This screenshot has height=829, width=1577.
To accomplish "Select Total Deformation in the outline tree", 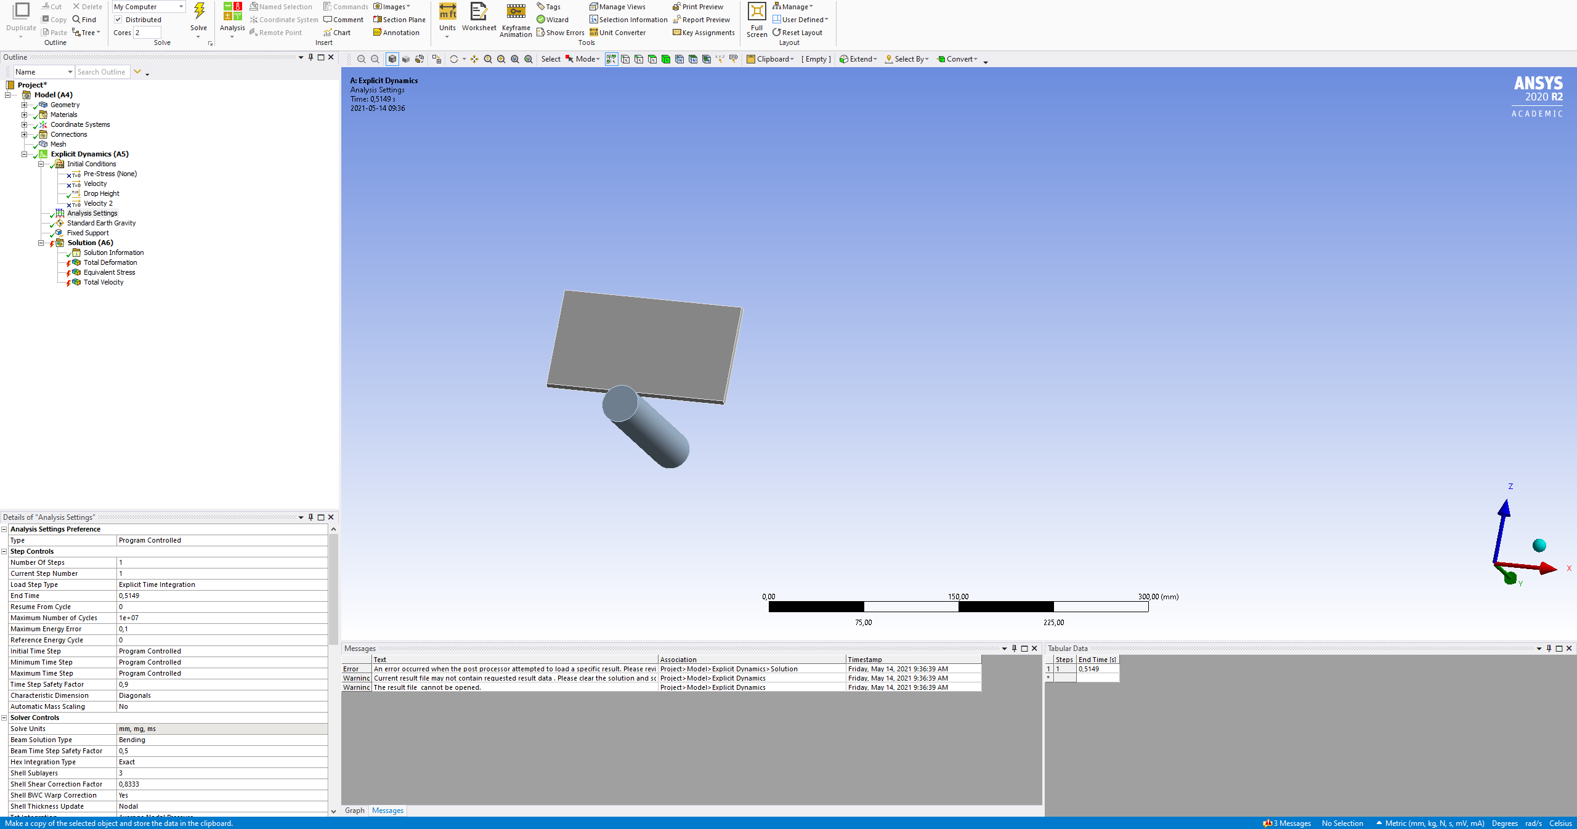I will [x=110, y=262].
